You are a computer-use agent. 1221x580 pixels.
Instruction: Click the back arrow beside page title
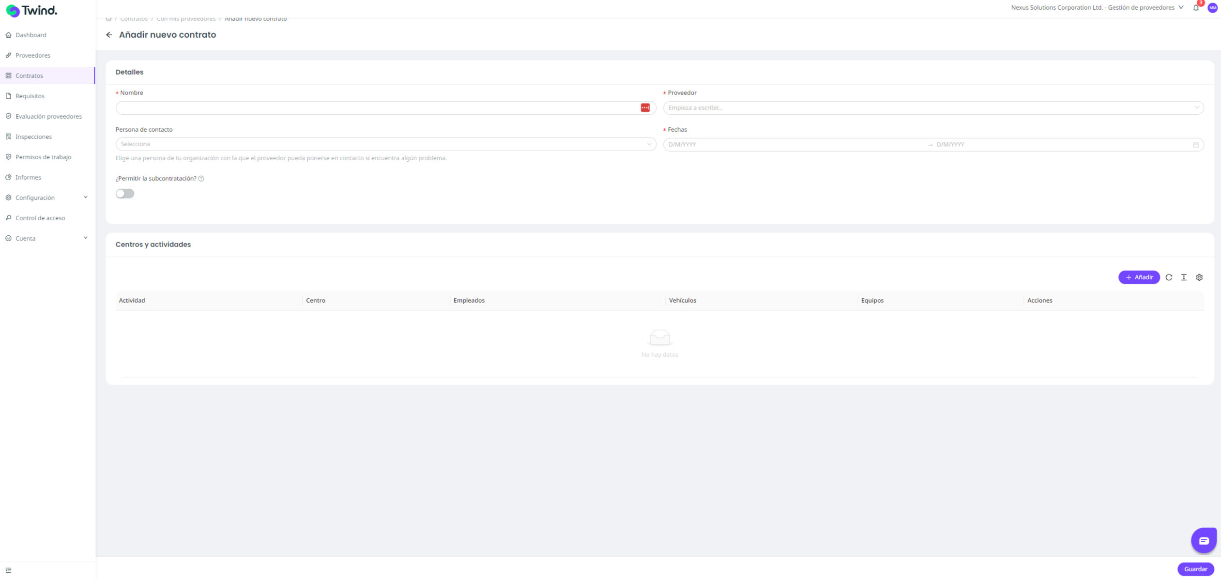click(x=109, y=35)
